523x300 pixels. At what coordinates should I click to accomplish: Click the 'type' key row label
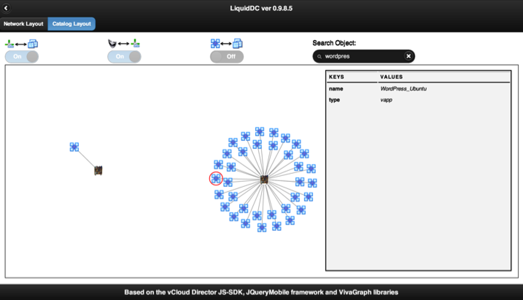(334, 100)
